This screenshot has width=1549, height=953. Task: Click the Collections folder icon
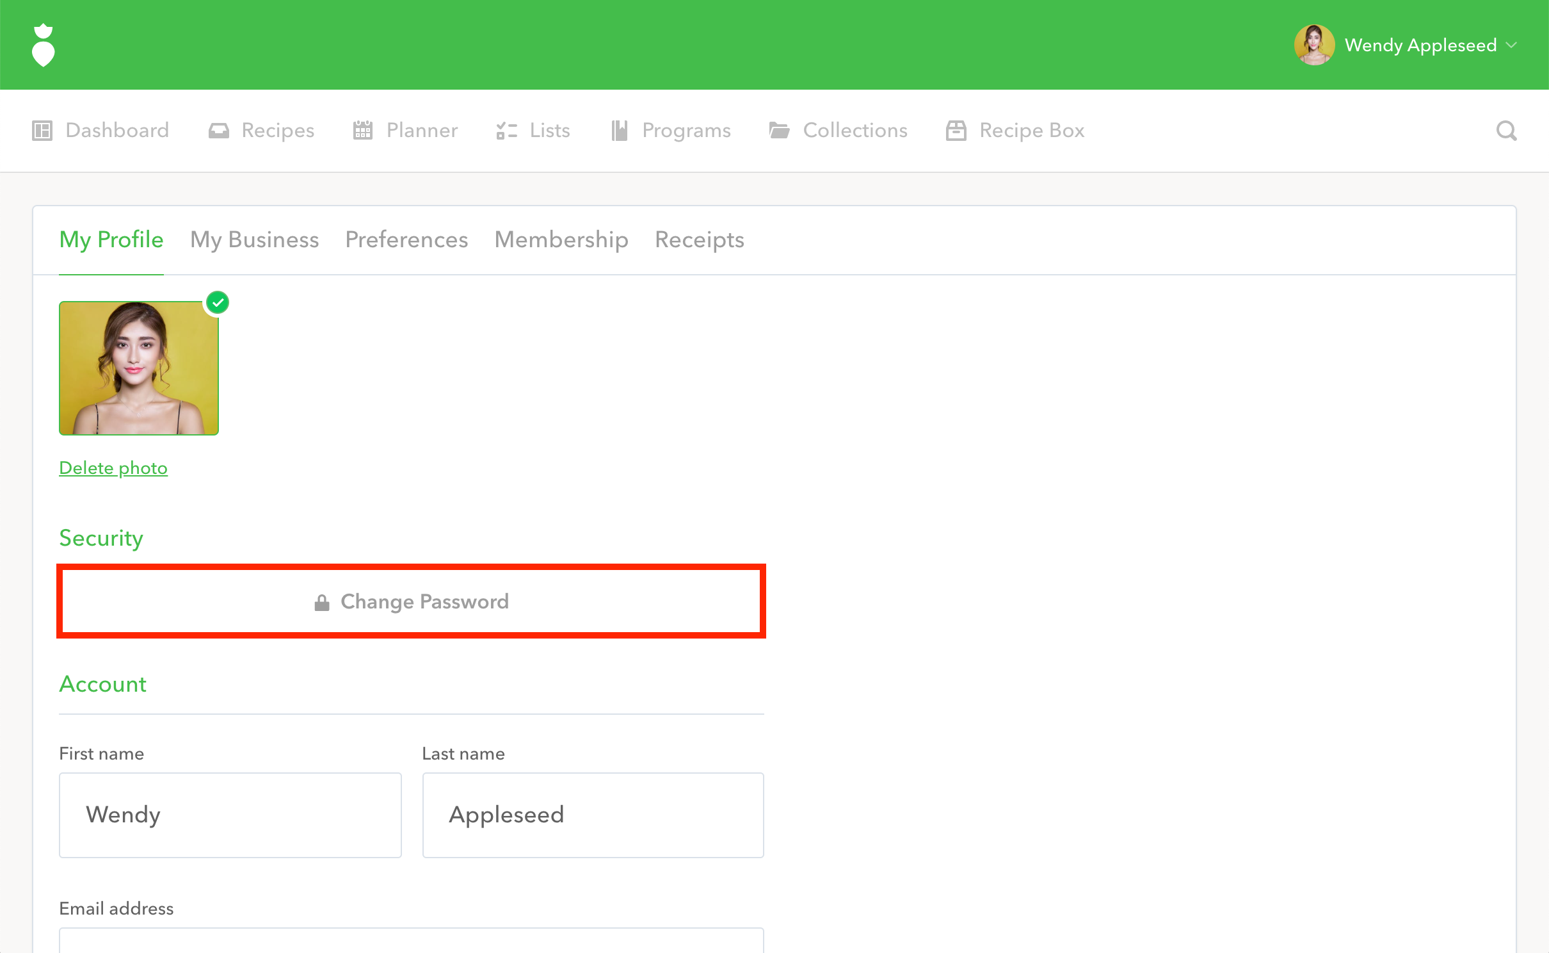pyautogui.click(x=779, y=131)
